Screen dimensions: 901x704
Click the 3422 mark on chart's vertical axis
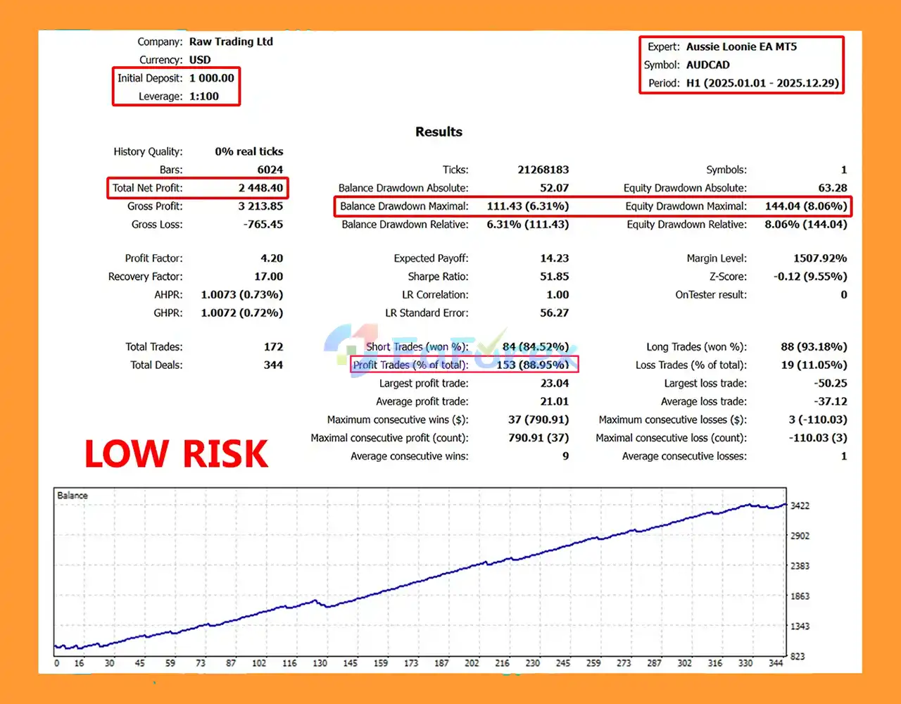(x=800, y=505)
